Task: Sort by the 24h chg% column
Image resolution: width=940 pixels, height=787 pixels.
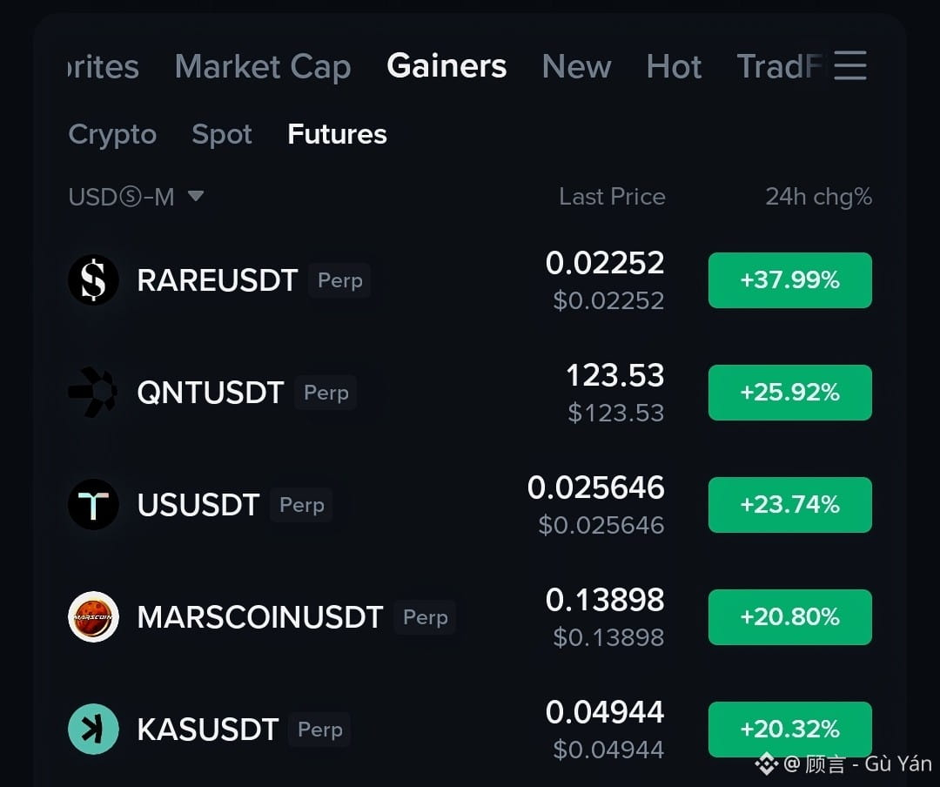Action: (818, 197)
